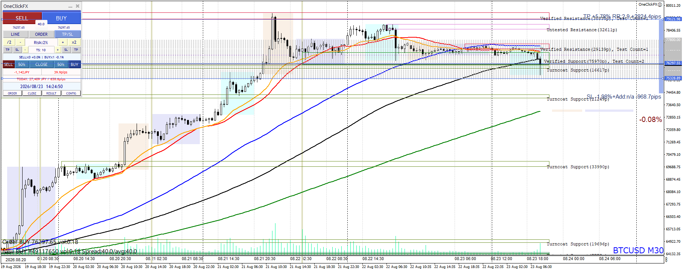Click the middle CLOSE all button

[41, 64]
